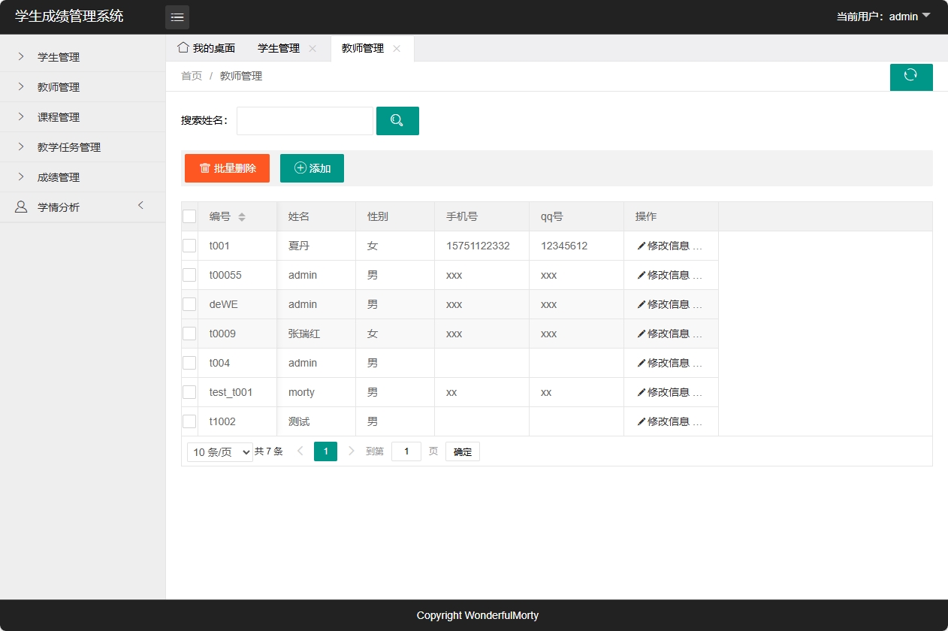Screen dimensions: 948x631
Task: Check the row checkbox for teacher 夏丹
Action: (x=189, y=245)
